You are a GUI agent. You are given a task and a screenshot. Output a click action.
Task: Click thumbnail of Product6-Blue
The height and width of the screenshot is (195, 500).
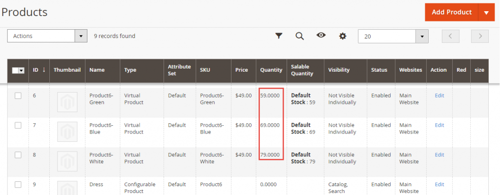(67, 132)
